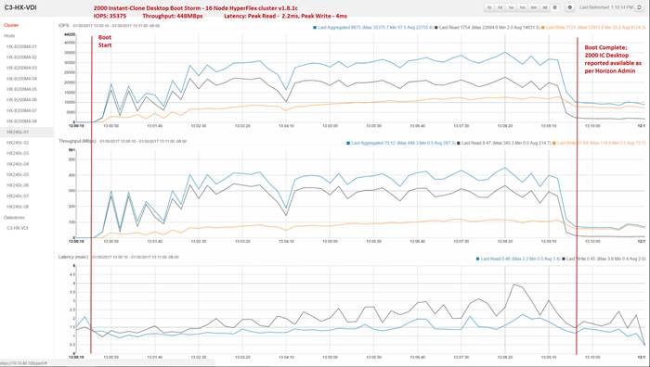Select host HX-B200M4-05
The height and width of the screenshot is (367, 650).
[x=22, y=89]
